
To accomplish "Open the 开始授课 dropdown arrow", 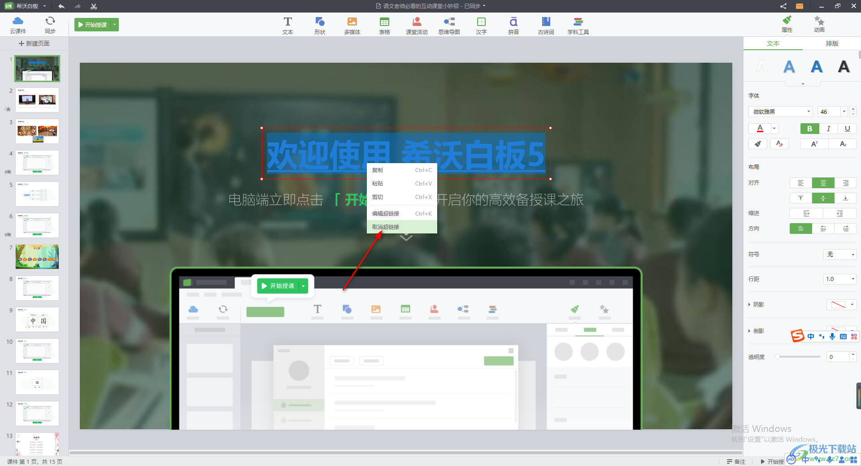I will tap(115, 25).
